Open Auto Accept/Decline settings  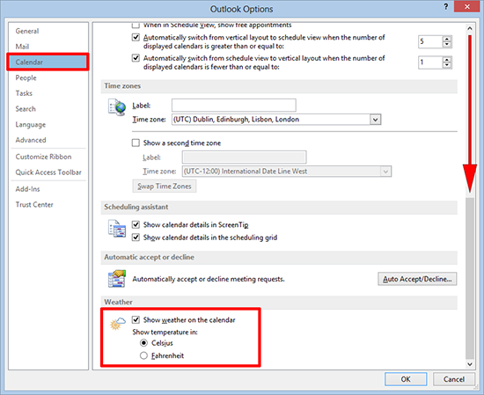(x=417, y=279)
